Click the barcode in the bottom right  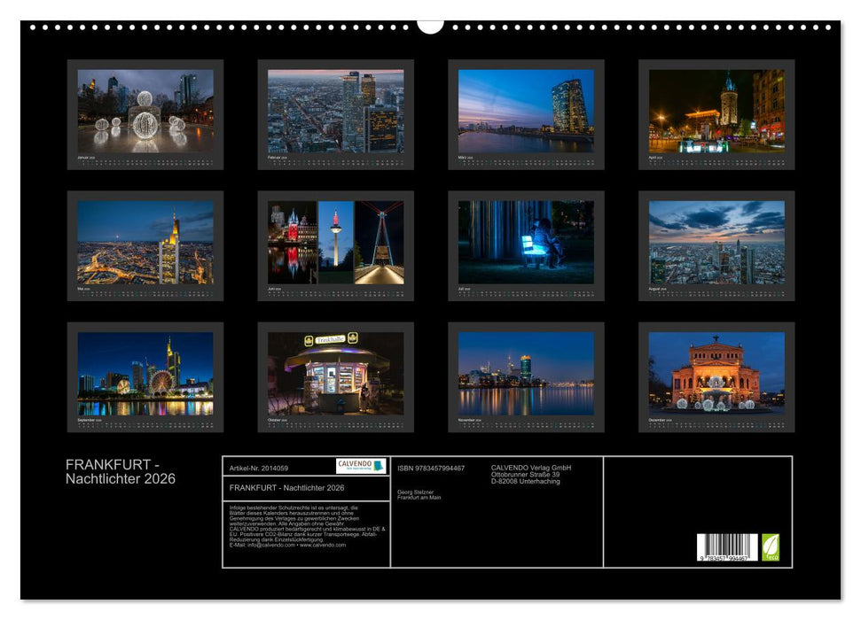[x=726, y=547]
